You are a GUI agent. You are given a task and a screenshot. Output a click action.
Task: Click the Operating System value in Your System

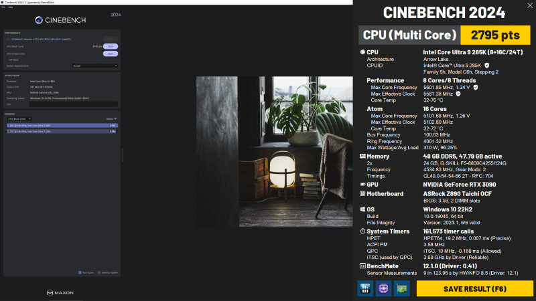point(60,98)
